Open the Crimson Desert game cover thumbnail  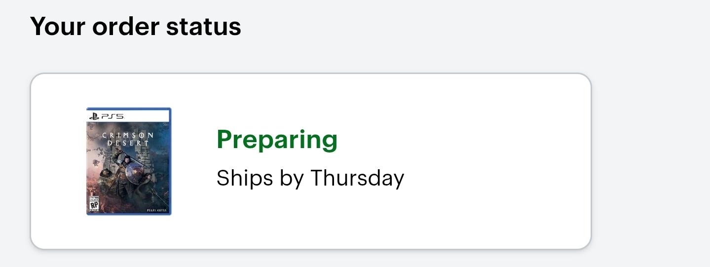coord(129,161)
